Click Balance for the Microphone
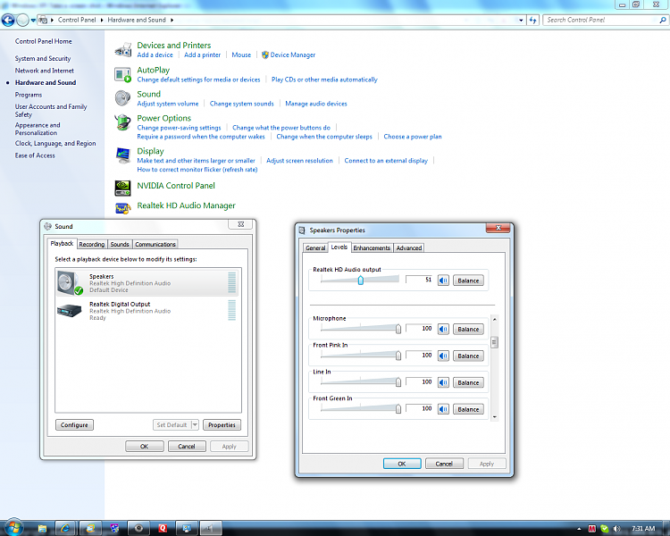Image resolution: width=670 pixels, height=536 pixels. click(x=468, y=329)
